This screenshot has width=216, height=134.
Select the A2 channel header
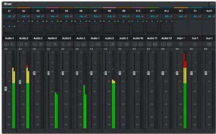click(24, 11)
